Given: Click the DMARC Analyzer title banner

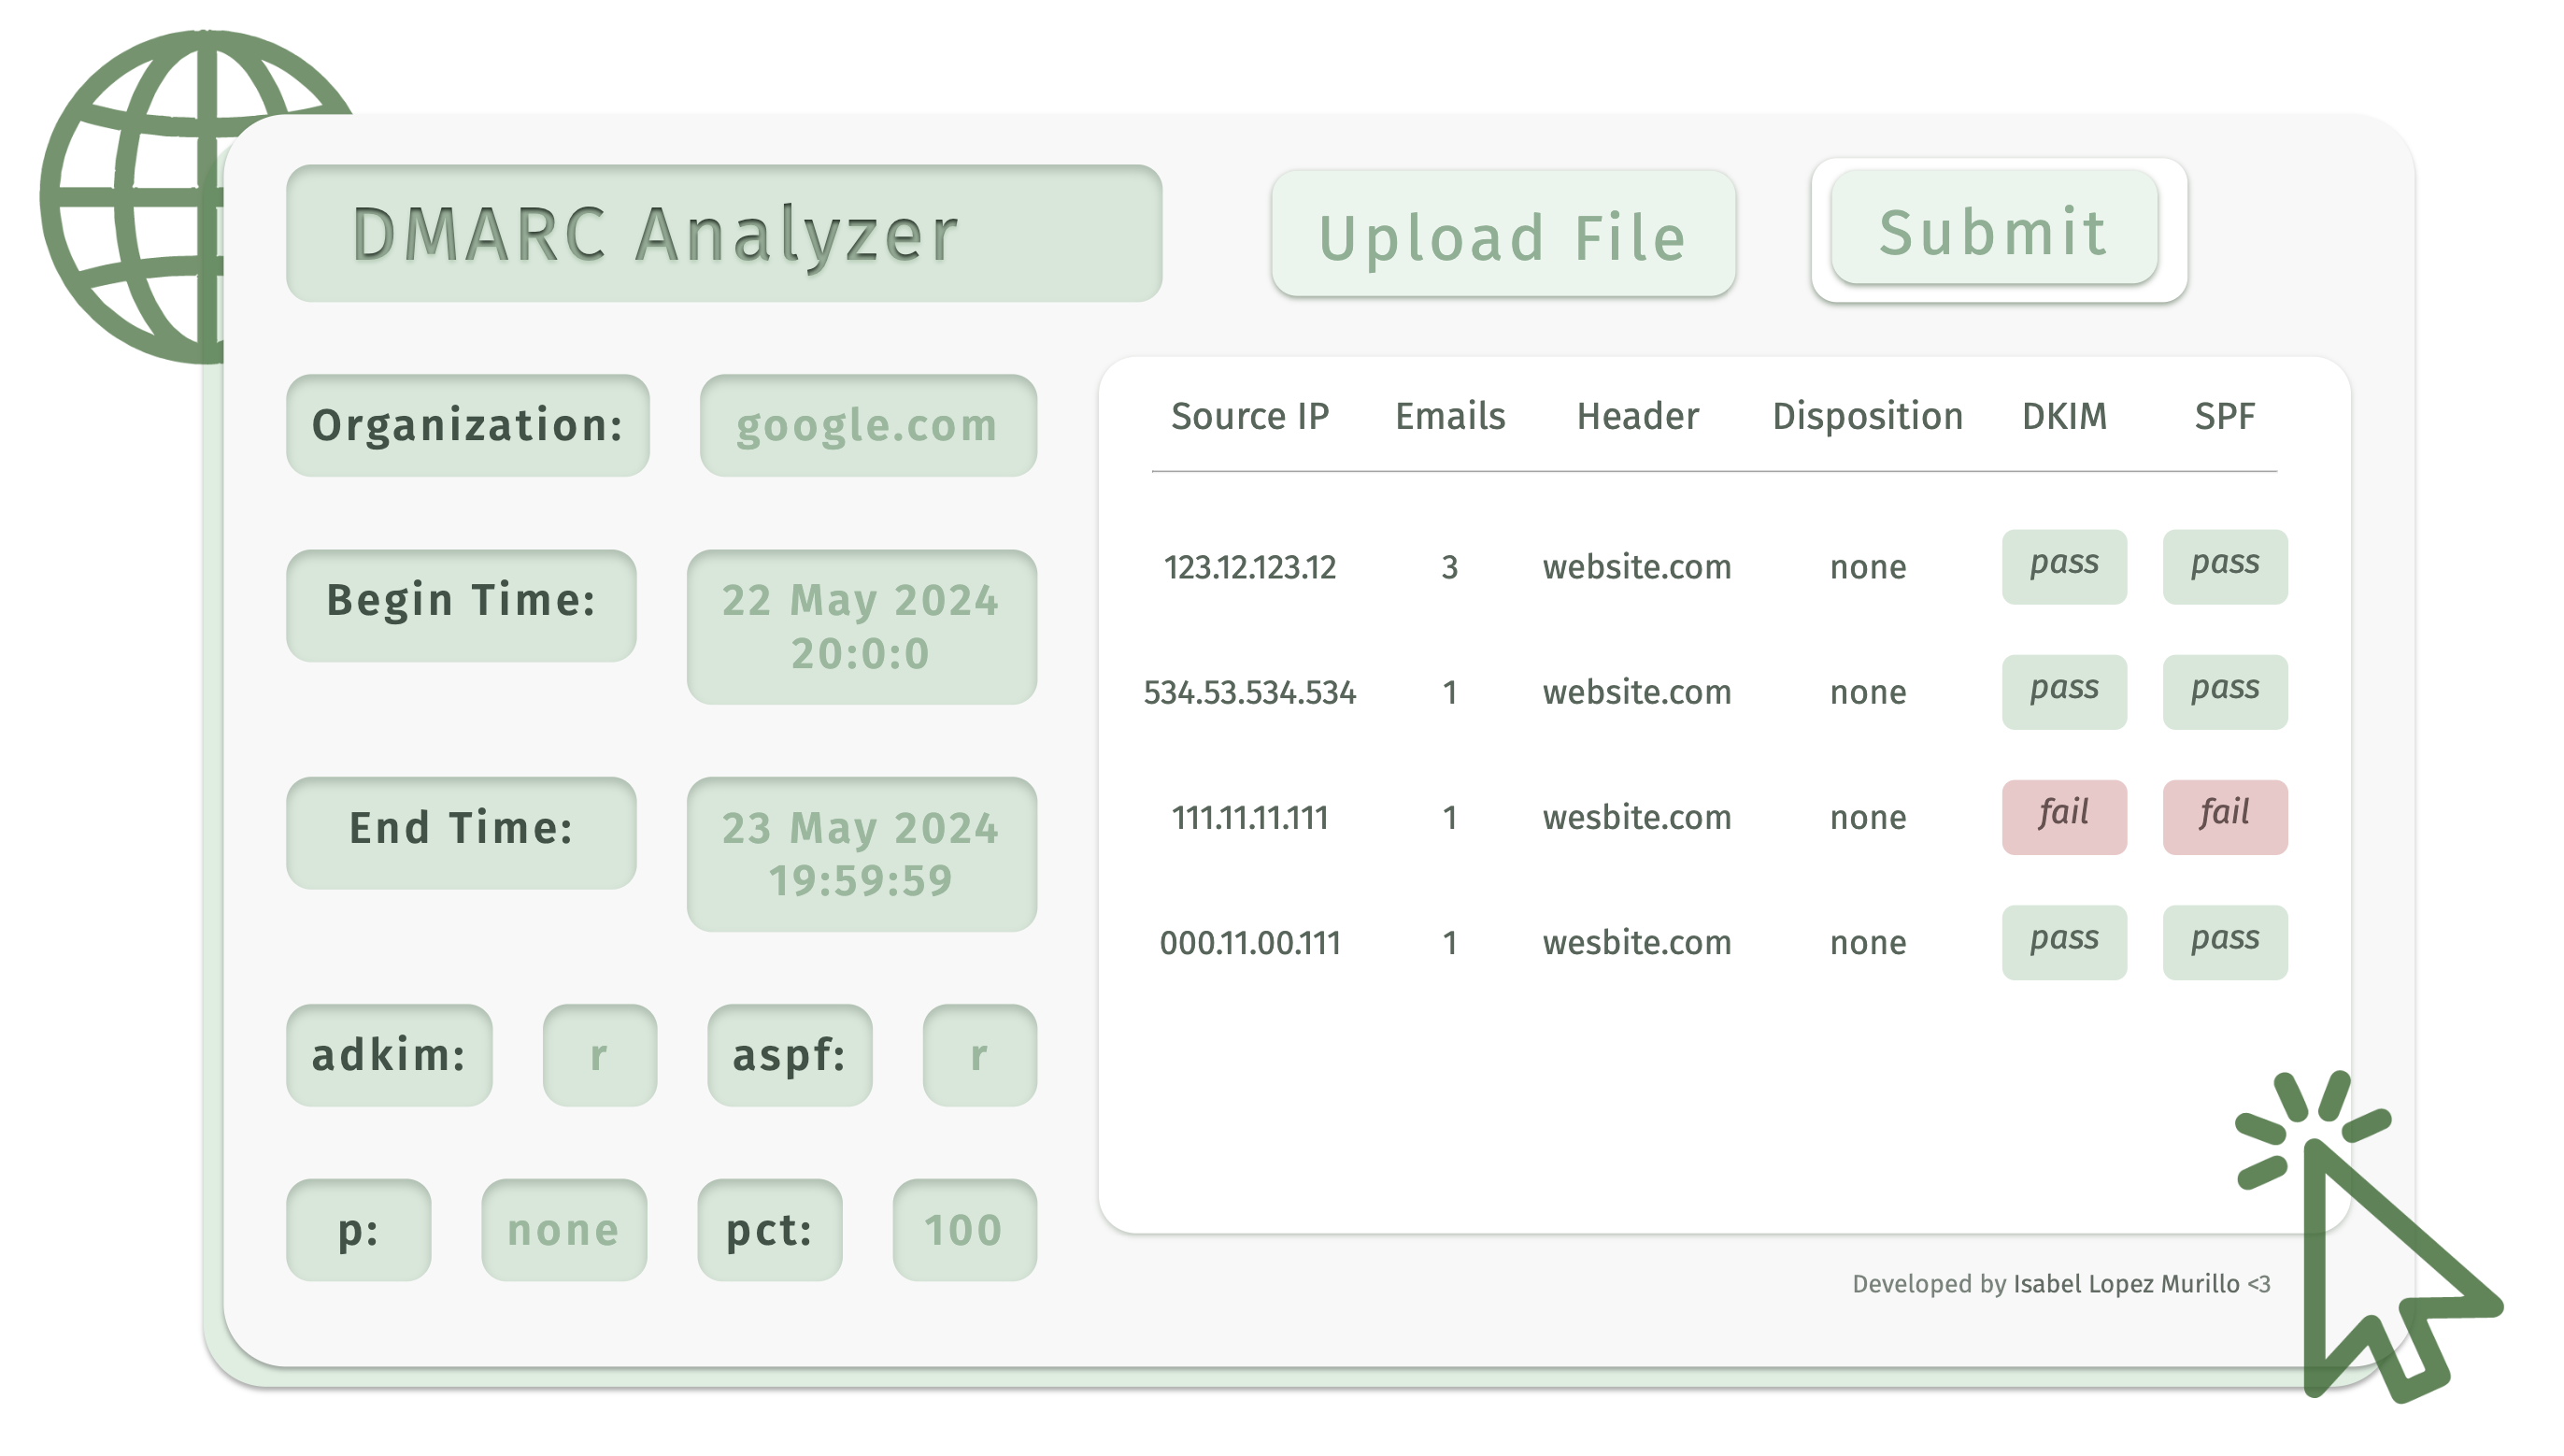Looking at the screenshot, I should click(x=722, y=234).
